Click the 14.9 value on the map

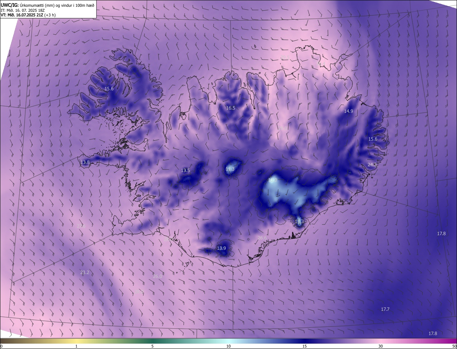click(x=348, y=111)
